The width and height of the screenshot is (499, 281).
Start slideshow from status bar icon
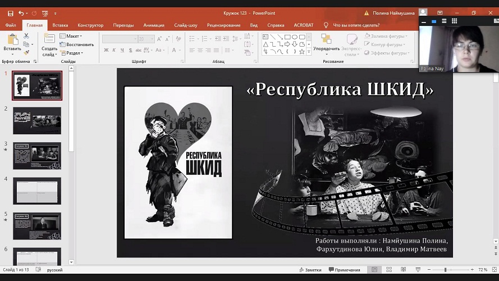coord(417,270)
